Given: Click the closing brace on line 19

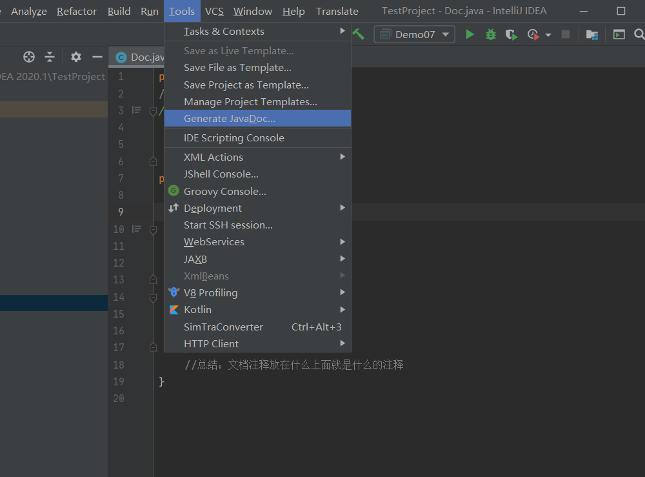Looking at the screenshot, I should (162, 381).
